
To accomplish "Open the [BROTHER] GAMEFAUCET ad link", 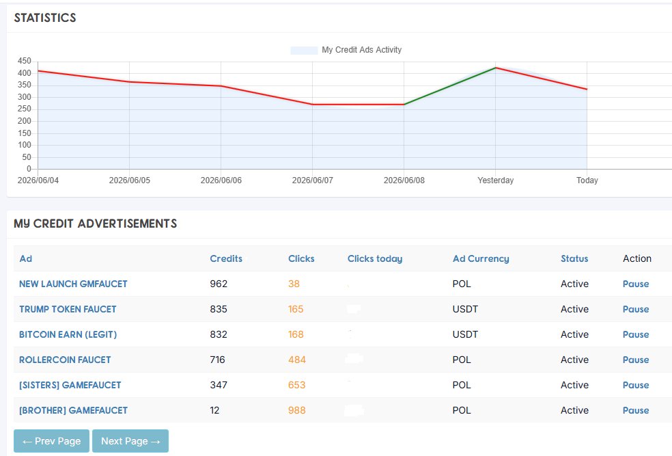I will pos(73,410).
